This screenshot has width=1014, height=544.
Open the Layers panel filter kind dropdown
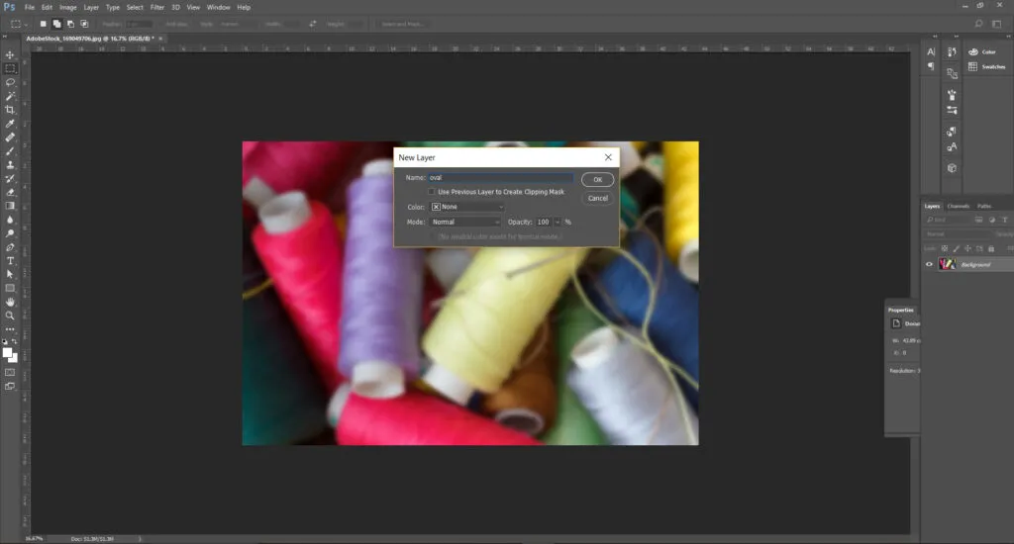click(x=948, y=220)
